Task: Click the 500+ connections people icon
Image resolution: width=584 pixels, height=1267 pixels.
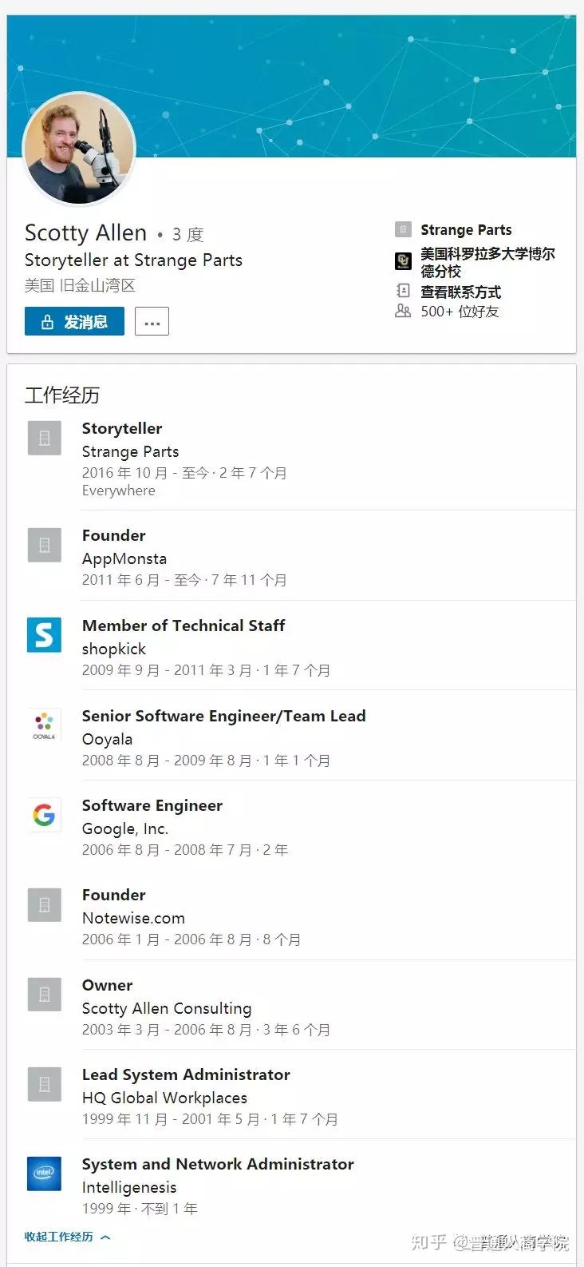Action: click(404, 311)
